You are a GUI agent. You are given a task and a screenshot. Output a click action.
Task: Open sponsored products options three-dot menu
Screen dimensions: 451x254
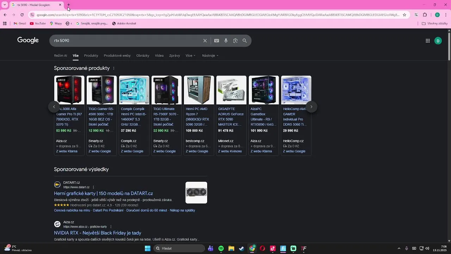pyautogui.click(x=113, y=68)
